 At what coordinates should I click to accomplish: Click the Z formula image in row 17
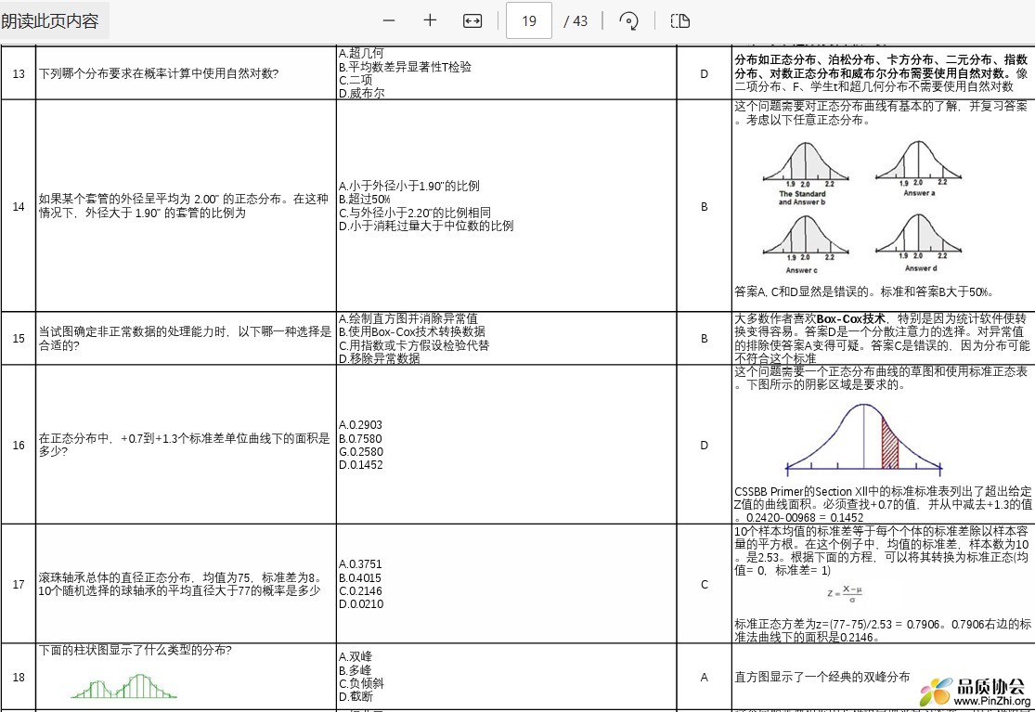(845, 593)
